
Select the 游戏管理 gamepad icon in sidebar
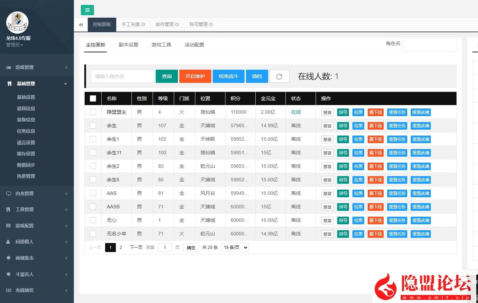coord(8,67)
